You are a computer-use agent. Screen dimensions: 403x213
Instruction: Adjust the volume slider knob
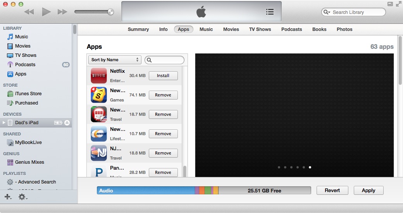[110, 12]
